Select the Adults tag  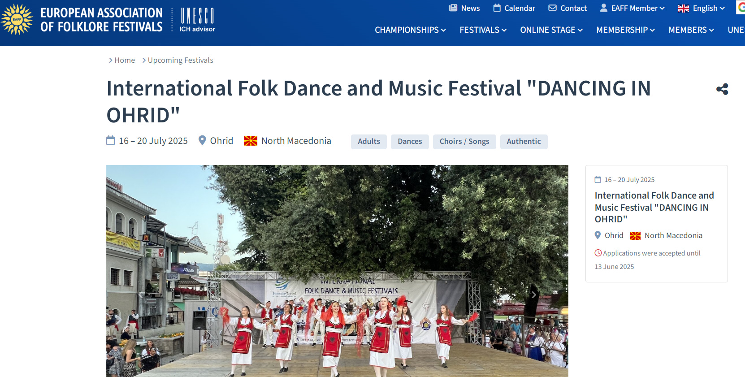point(369,142)
